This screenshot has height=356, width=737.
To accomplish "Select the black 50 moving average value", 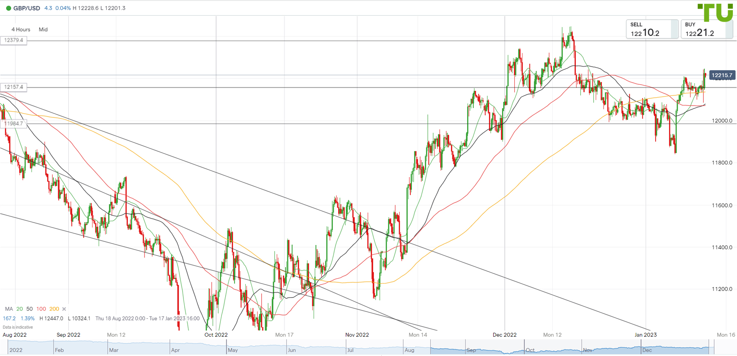I will 29,309.
